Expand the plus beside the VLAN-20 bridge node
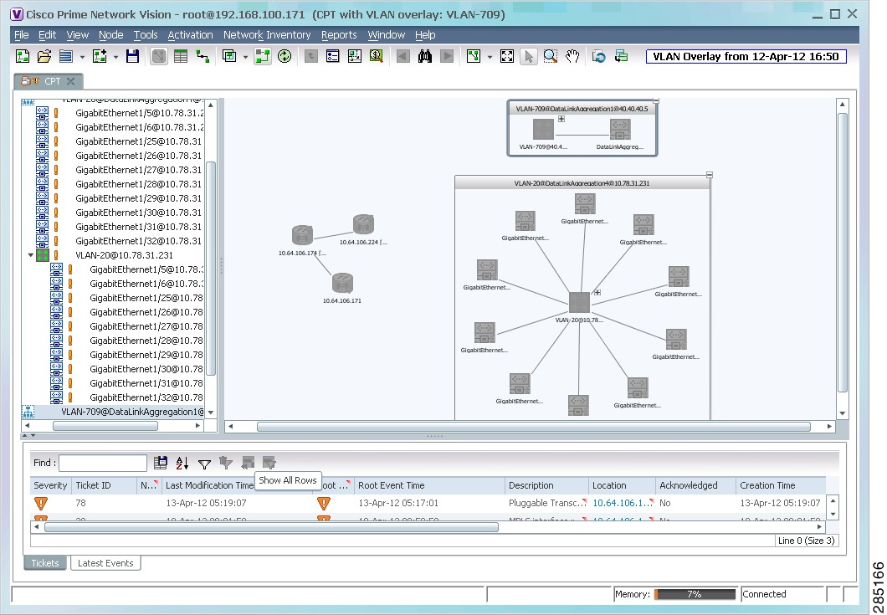 pos(597,293)
